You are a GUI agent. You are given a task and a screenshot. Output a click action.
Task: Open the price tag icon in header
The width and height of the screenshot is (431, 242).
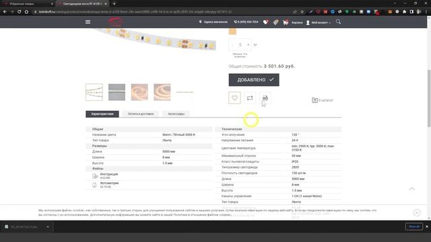click(x=275, y=22)
